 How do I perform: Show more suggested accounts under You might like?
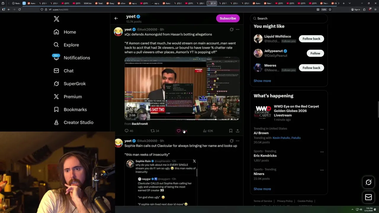point(262,81)
